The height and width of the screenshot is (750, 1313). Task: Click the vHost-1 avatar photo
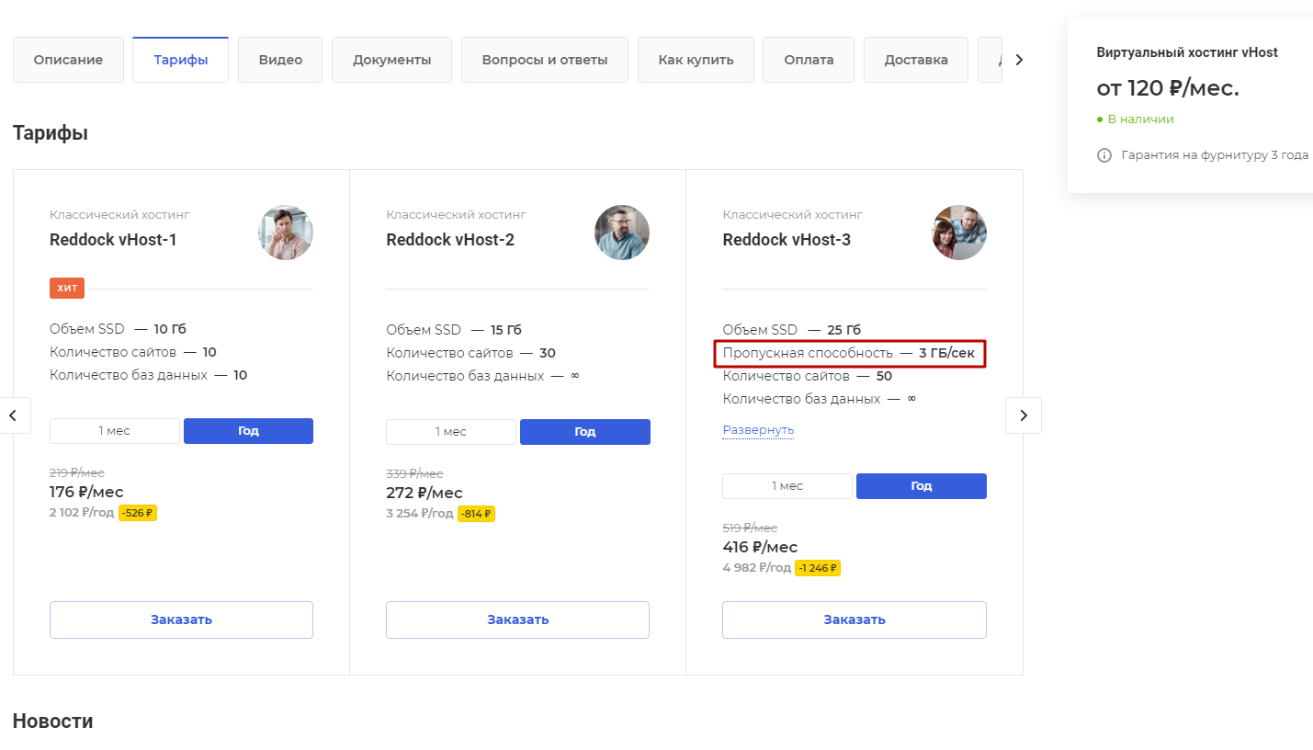286,233
